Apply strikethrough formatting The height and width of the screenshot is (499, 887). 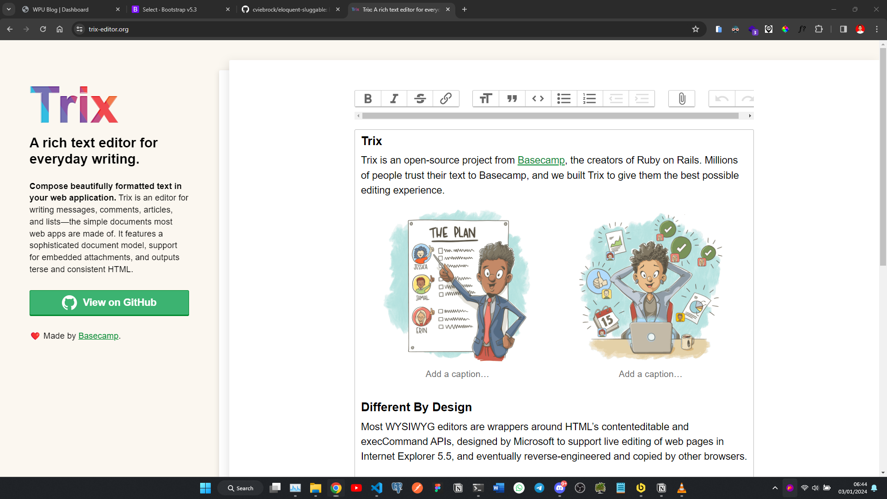click(x=420, y=98)
